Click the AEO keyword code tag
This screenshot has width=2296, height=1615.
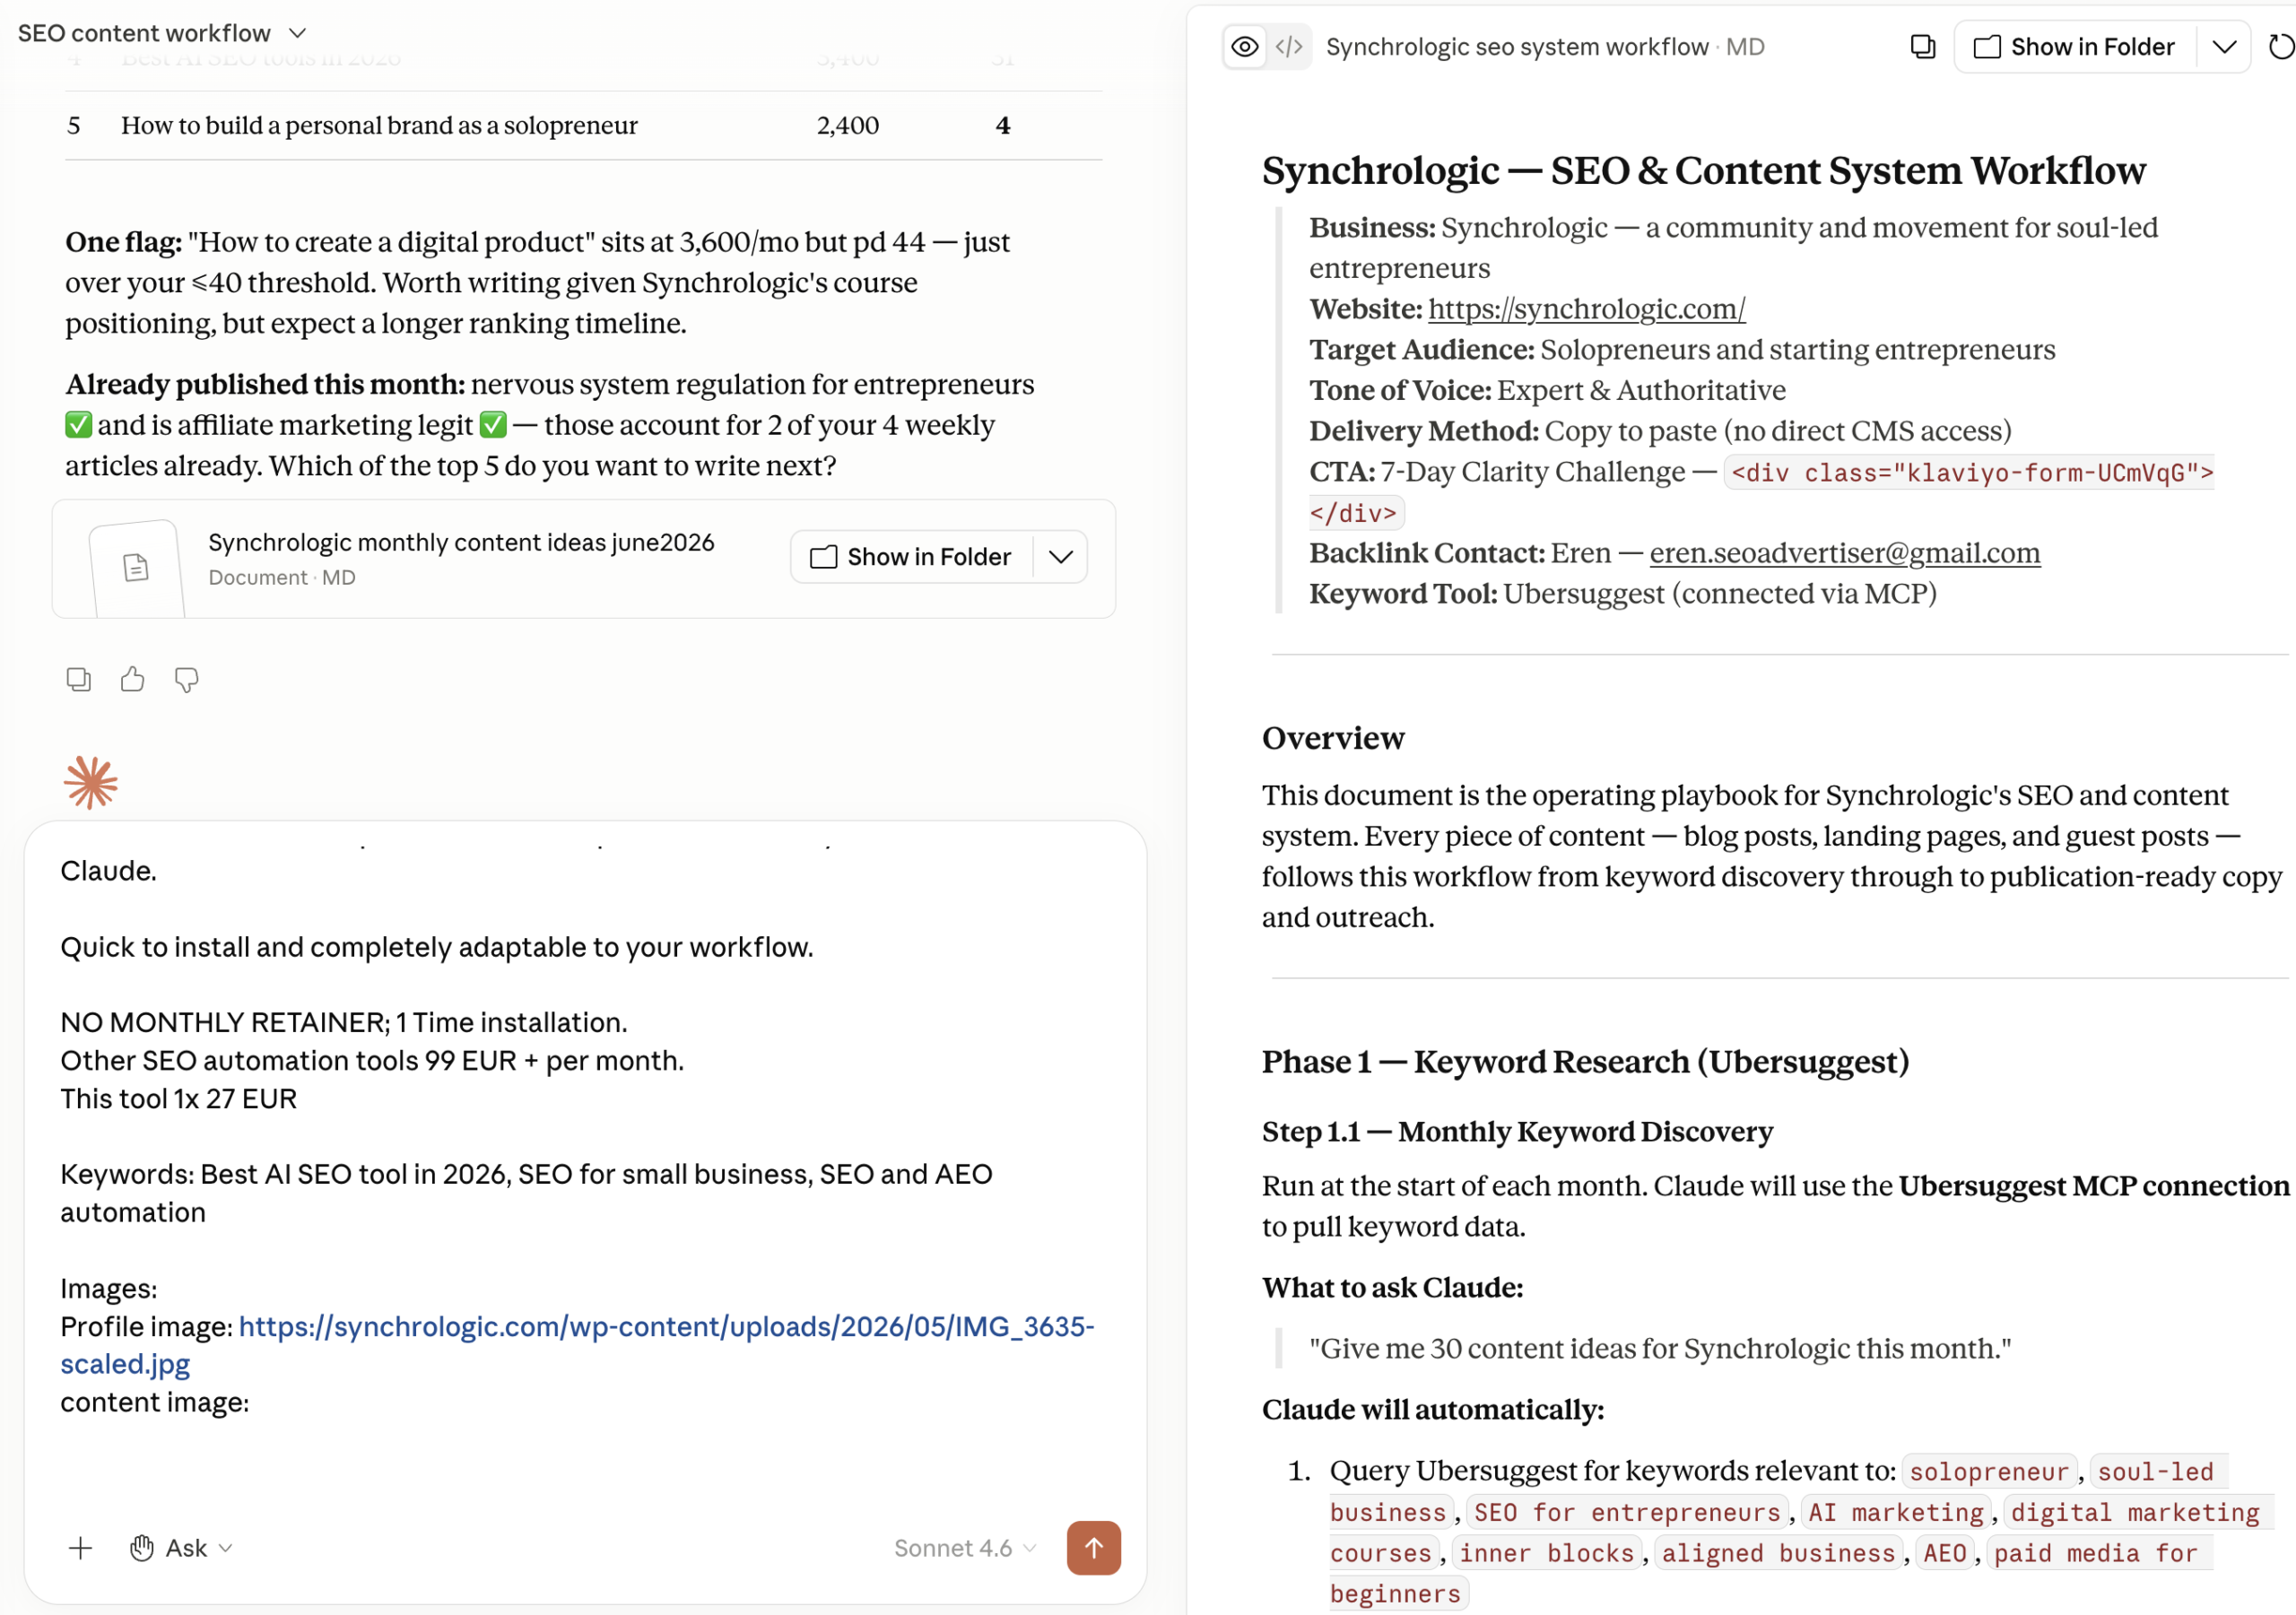[1944, 1553]
